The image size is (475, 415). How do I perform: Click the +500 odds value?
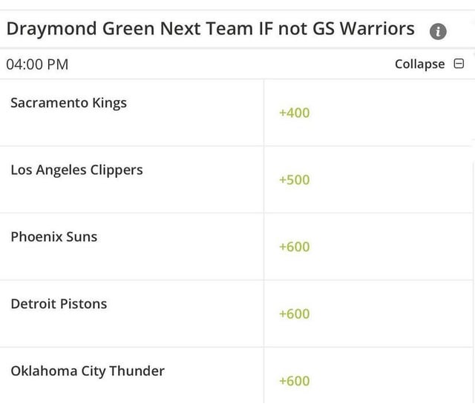pos(294,180)
